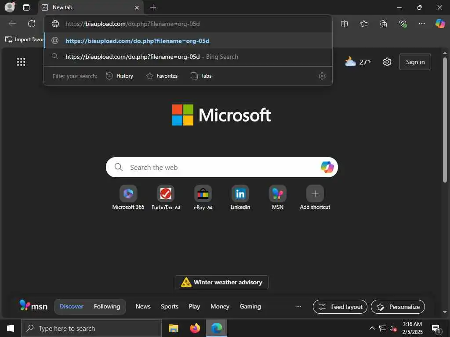Open the Gaming category

point(250,307)
